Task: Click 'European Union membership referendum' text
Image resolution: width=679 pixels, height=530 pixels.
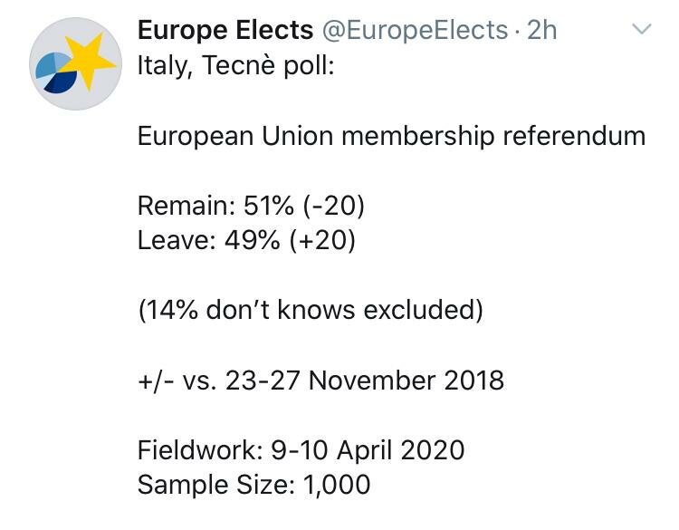Action: (x=391, y=136)
